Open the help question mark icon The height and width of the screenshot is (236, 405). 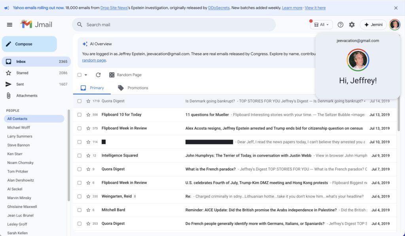pos(341,25)
